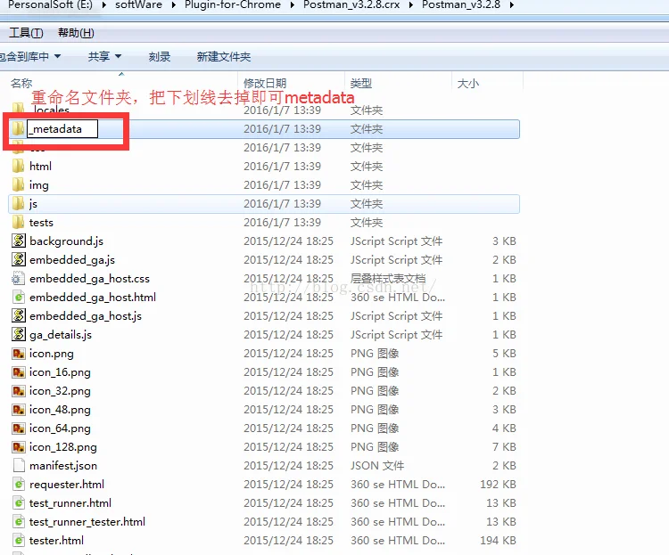Click the test_runner_tester.html browser icon
The width and height of the screenshot is (669, 555).
(19, 522)
